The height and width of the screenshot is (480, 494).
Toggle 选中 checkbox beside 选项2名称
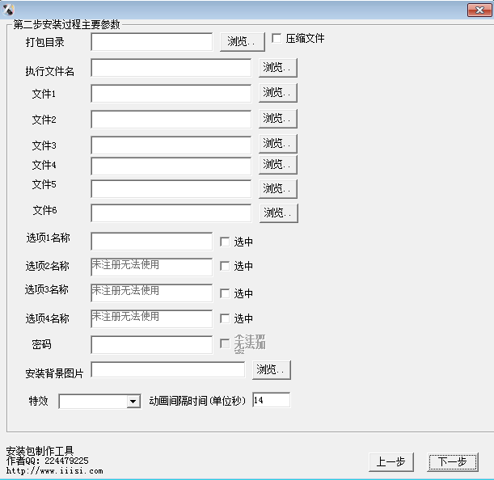click(226, 266)
